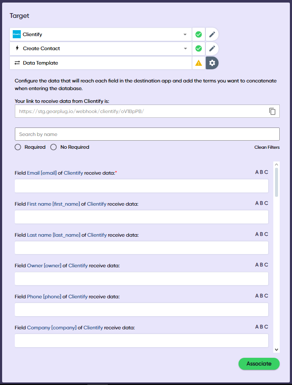Click the Clean Filters link

click(x=267, y=147)
